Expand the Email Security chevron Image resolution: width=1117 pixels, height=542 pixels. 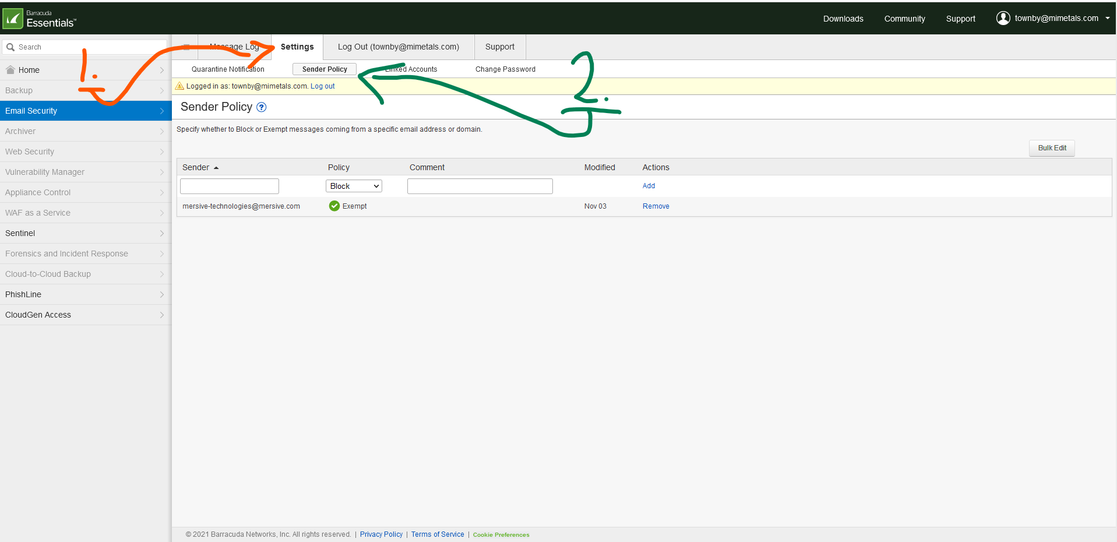tap(162, 111)
